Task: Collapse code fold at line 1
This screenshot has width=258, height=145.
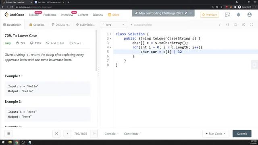Action: click(x=111, y=34)
